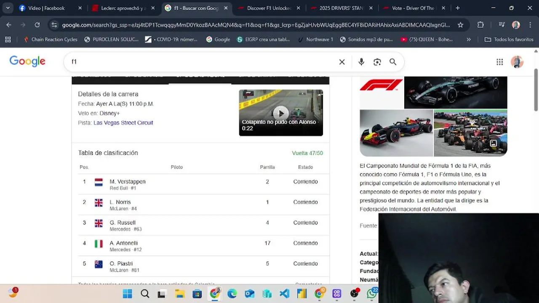Open the bookmarks bar apps grid
Image resolution: width=539 pixels, height=303 pixels.
pos(8,39)
